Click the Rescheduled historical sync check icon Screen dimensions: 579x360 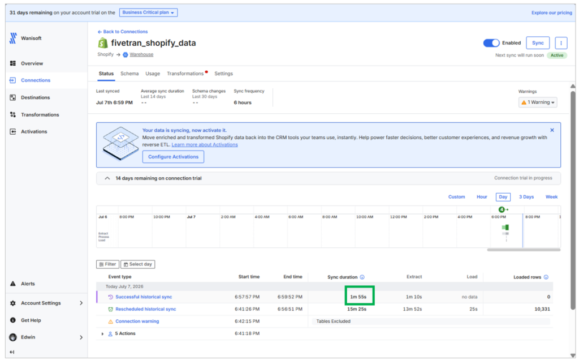click(x=110, y=309)
